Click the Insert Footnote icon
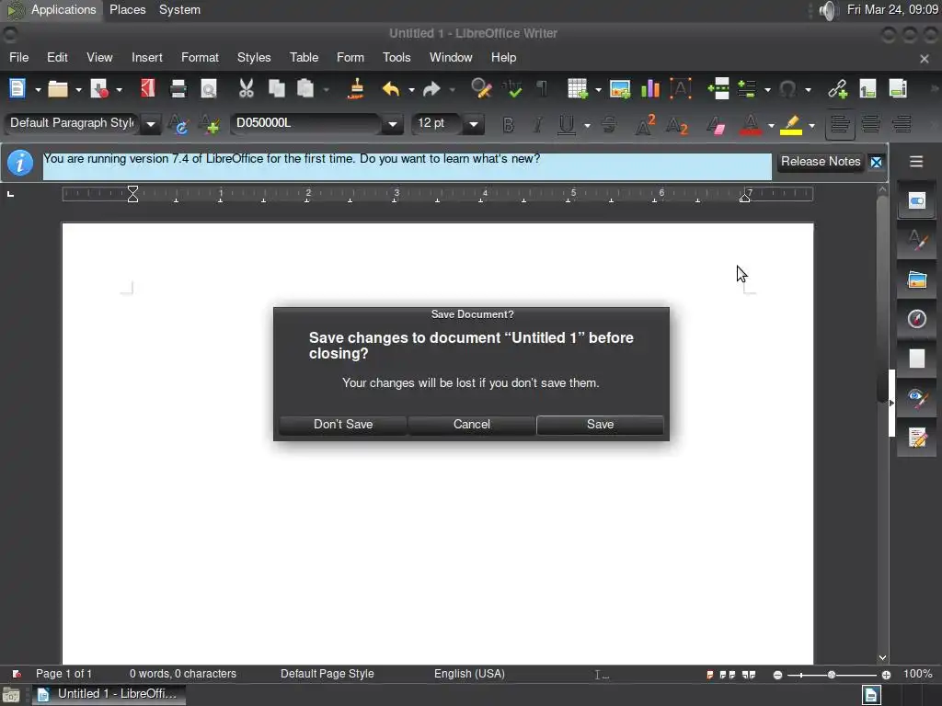 pos(867,89)
